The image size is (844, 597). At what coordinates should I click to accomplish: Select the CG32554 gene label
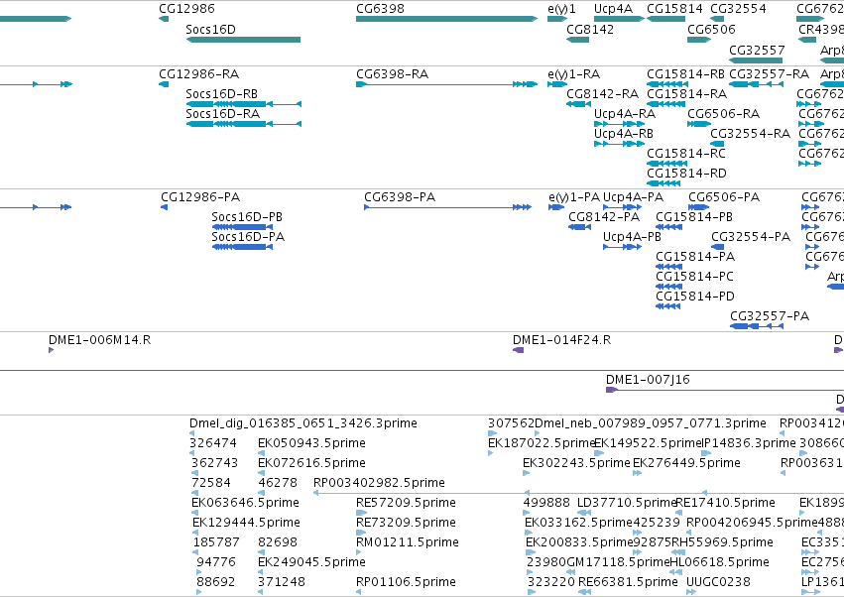tap(739, 9)
